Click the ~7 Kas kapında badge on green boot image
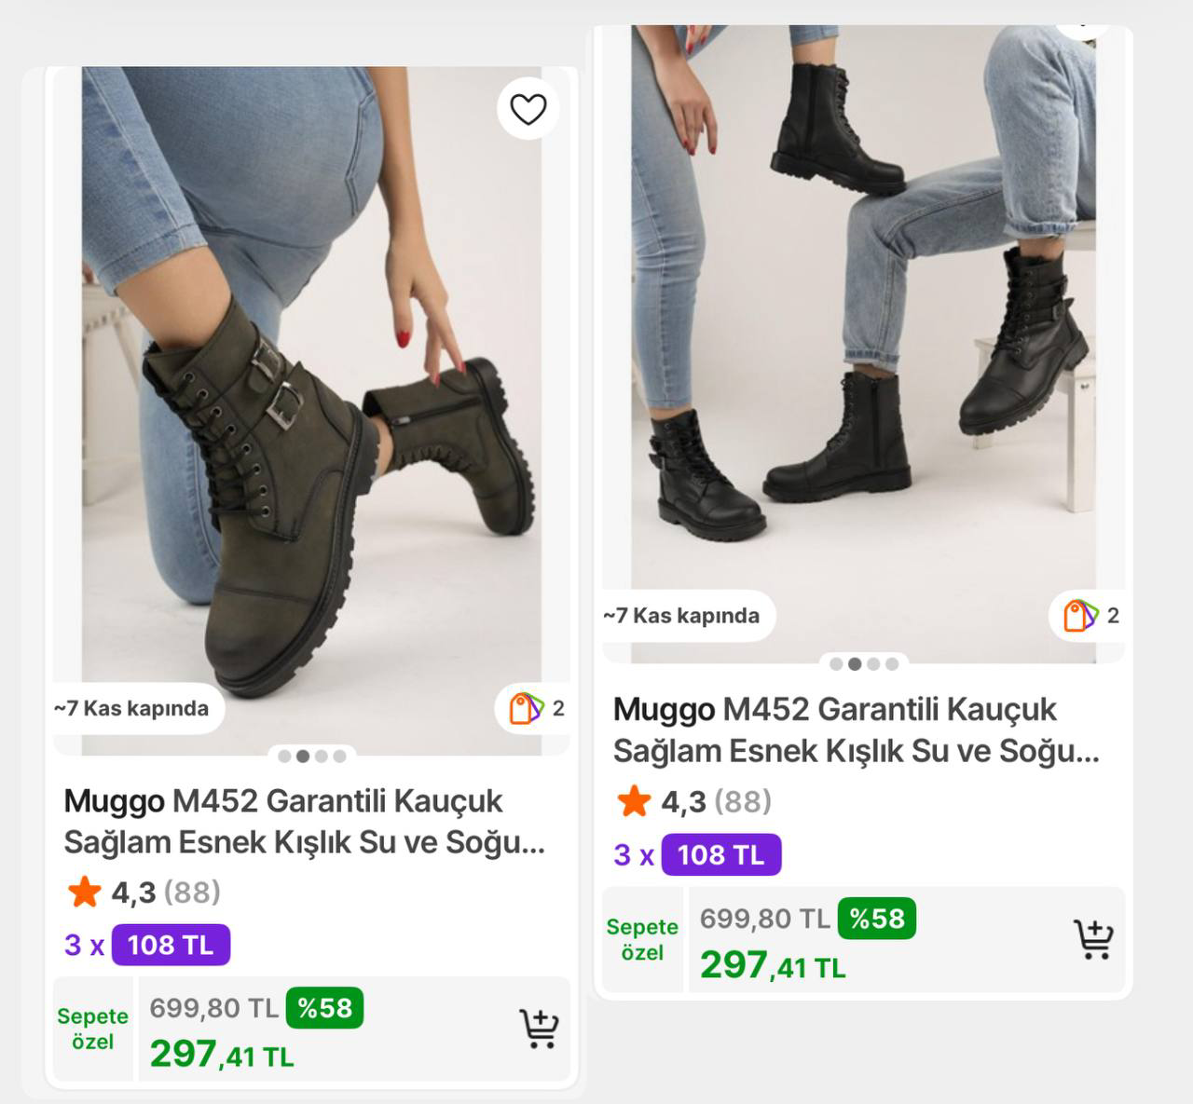 point(131,708)
